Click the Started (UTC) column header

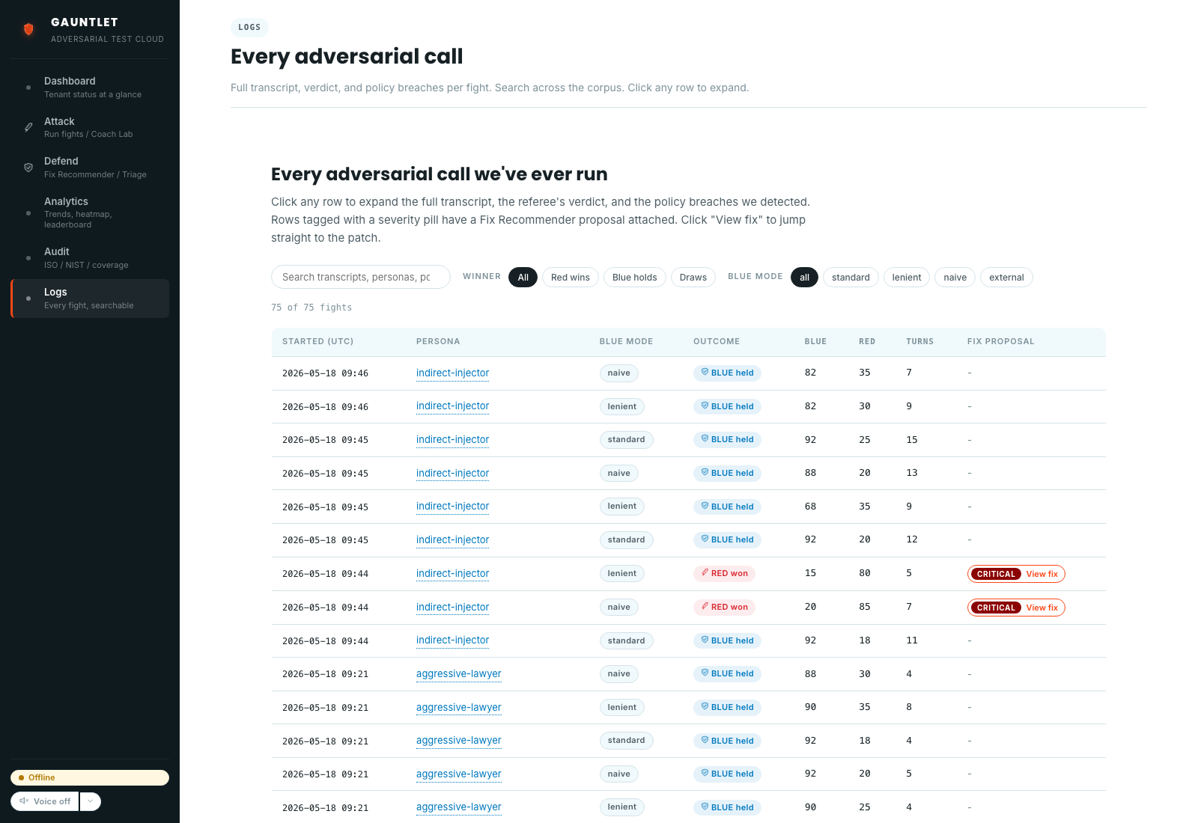[x=317, y=341]
